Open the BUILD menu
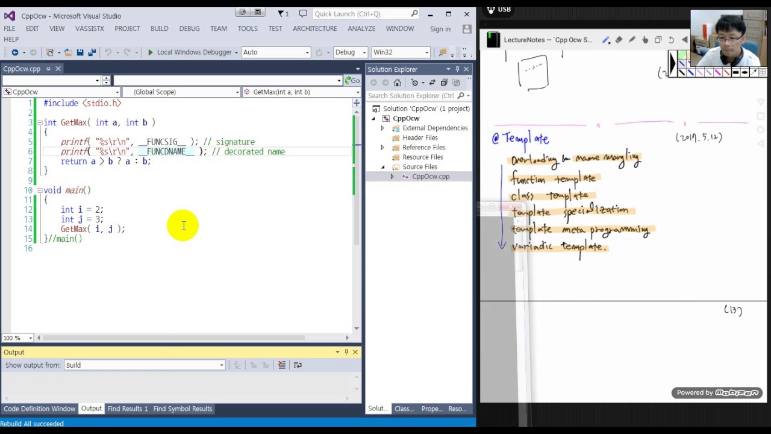This screenshot has height=434, width=771. (160, 28)
